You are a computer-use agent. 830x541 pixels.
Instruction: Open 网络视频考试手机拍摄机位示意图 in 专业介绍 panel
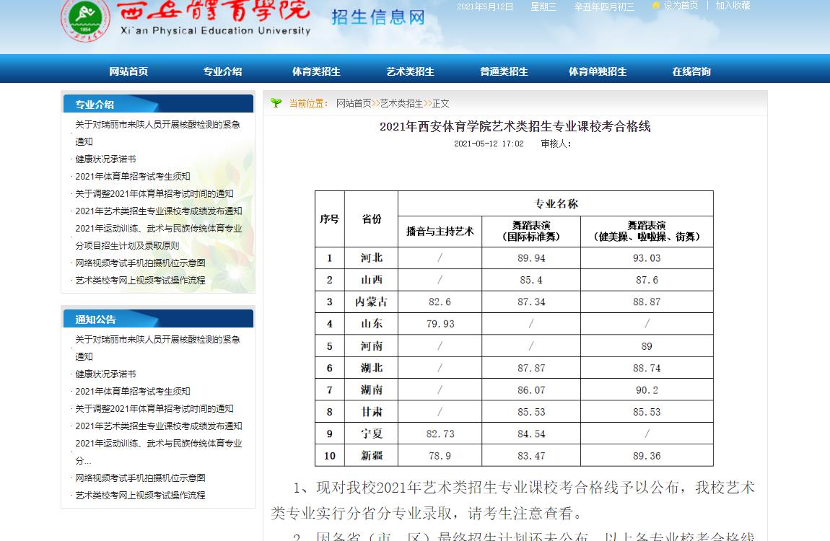click(x=140, y=263)
